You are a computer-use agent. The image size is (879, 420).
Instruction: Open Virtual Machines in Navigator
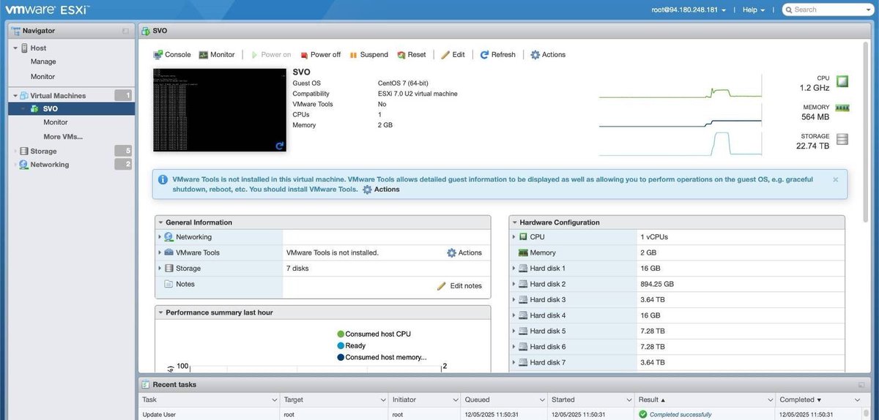click(x=58, y=96)
